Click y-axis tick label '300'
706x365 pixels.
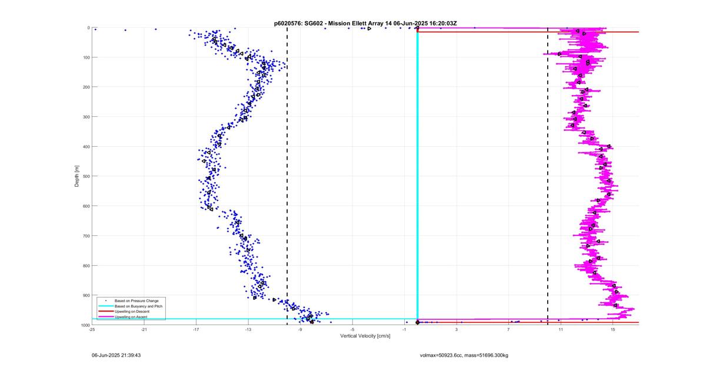pyautogui.click(x=85, y=117)
